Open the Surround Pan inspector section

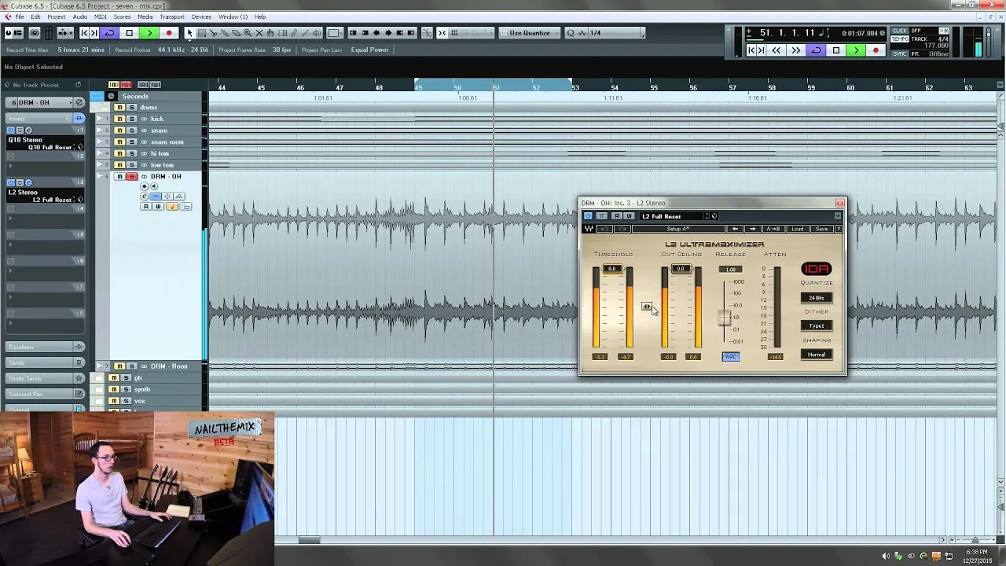pos(46,394)
